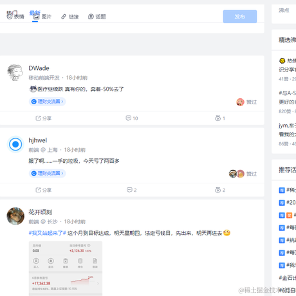
Task: Click the 推荐话题 sidebar heading
Action: (287, 170)
